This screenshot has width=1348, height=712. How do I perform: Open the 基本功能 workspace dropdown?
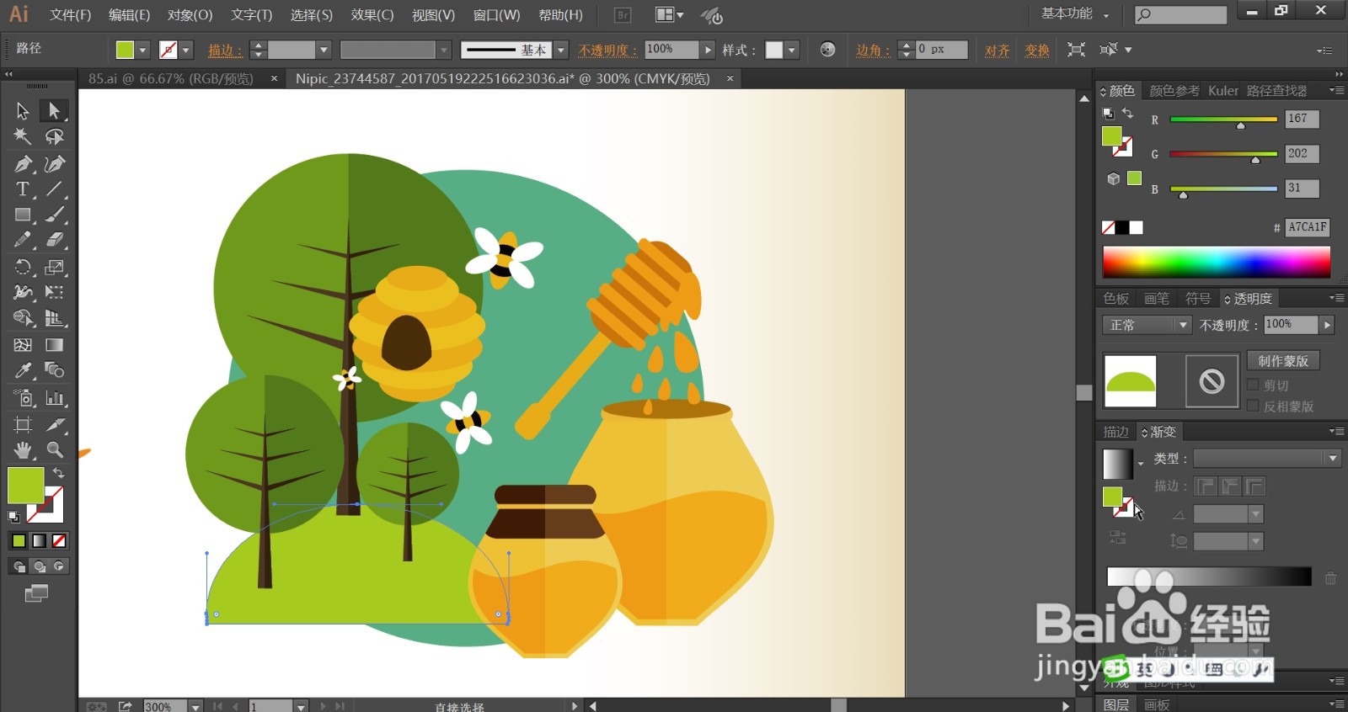tap(1075, 13)
